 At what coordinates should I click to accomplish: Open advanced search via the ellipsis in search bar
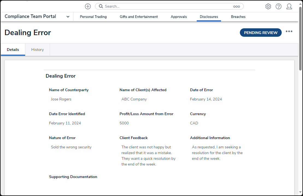[x=237, y=6]
